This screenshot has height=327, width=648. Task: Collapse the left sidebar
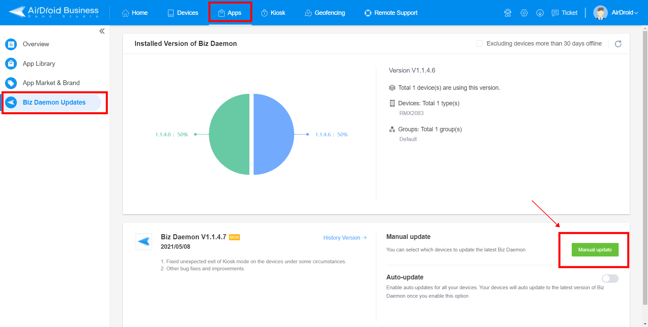coord(102,31)
